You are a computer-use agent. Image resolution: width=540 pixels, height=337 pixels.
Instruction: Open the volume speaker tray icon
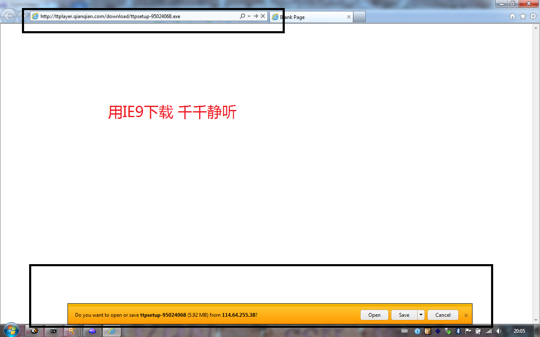498,331
